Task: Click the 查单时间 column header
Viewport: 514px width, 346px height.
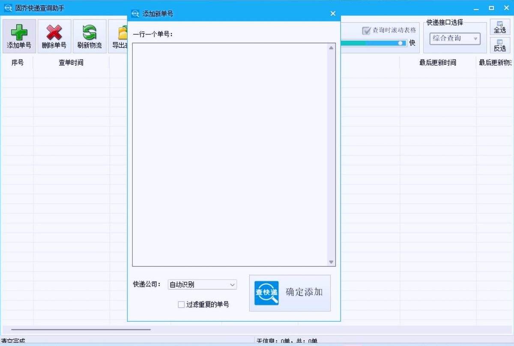Action: 71,63
